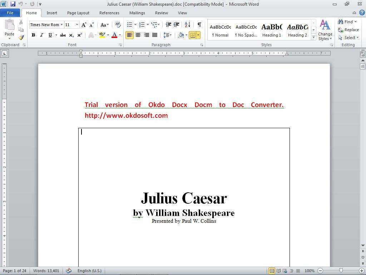This screenshot has height=275, width=366.
Task: Switch to the References tab
Action: pyautogui.click(x=109, y=13)
